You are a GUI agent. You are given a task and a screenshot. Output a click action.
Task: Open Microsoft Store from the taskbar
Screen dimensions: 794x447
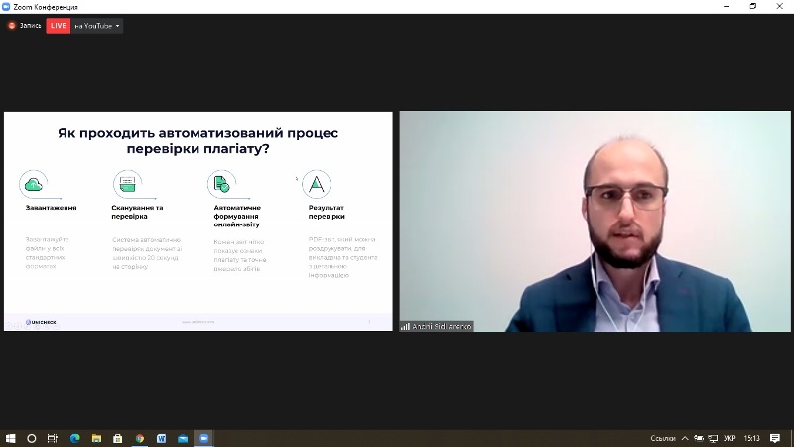[x=118, y=438]
